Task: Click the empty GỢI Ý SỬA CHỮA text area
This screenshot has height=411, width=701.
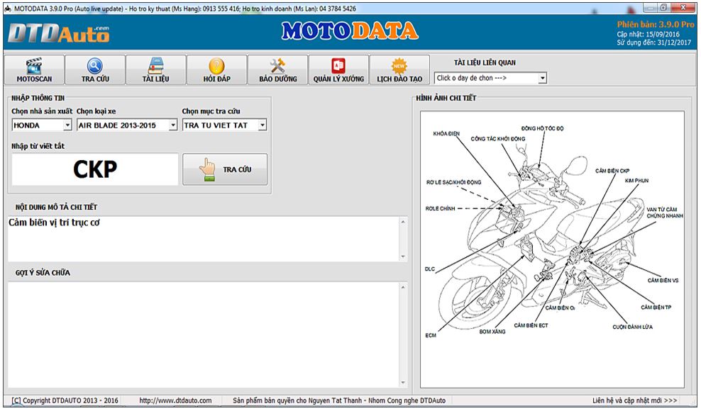Action: click(x=204, y=334)
